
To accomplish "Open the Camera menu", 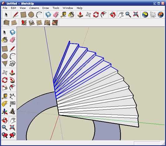I will click(34, 8).
